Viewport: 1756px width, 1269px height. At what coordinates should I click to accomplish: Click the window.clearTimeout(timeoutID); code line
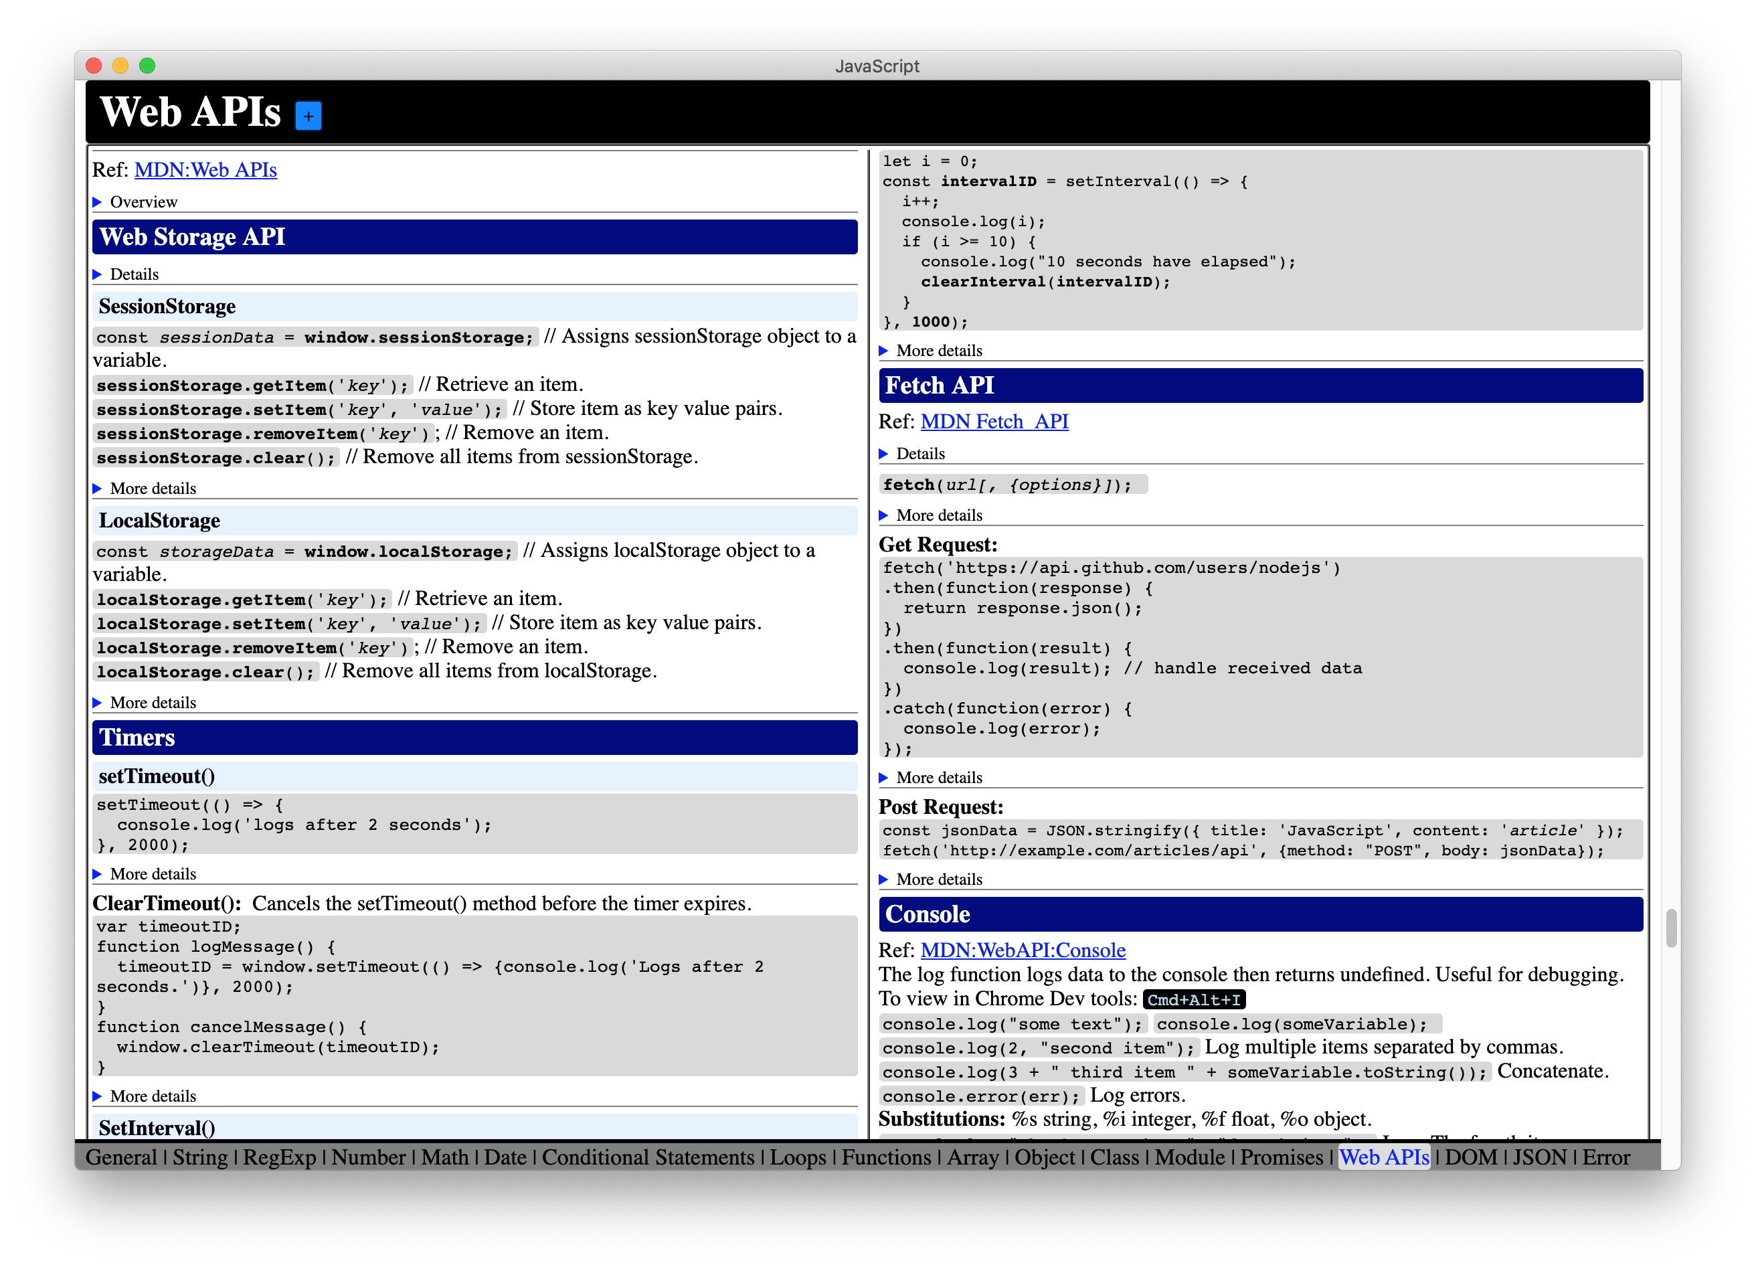tap(278, 1047)
